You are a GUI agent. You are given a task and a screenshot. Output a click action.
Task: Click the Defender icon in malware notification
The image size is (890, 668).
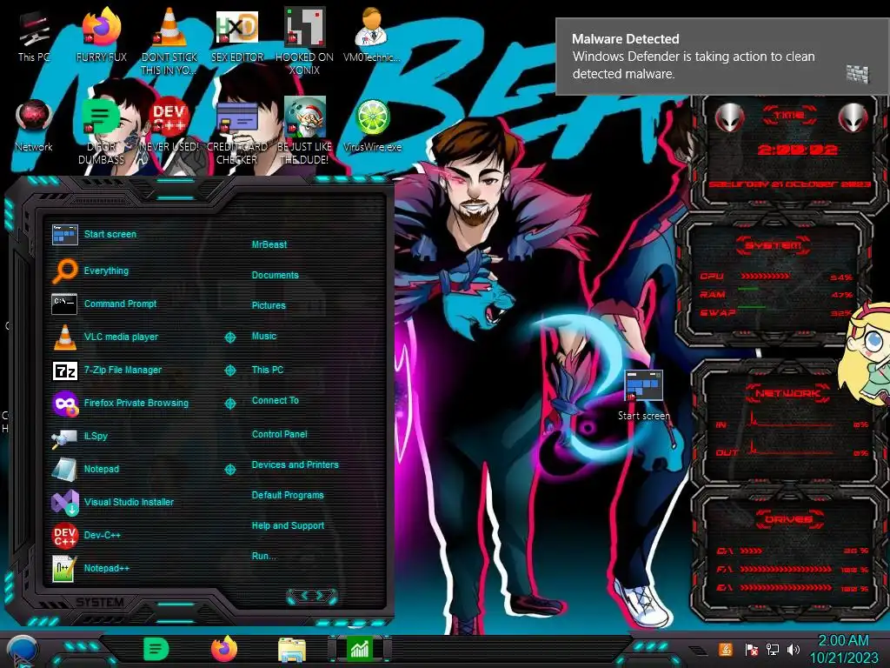click(x=857, y=74)
